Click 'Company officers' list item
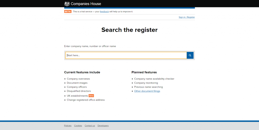Image resolution: width=259 pixels, height=130 pixels. pos(77,87)
